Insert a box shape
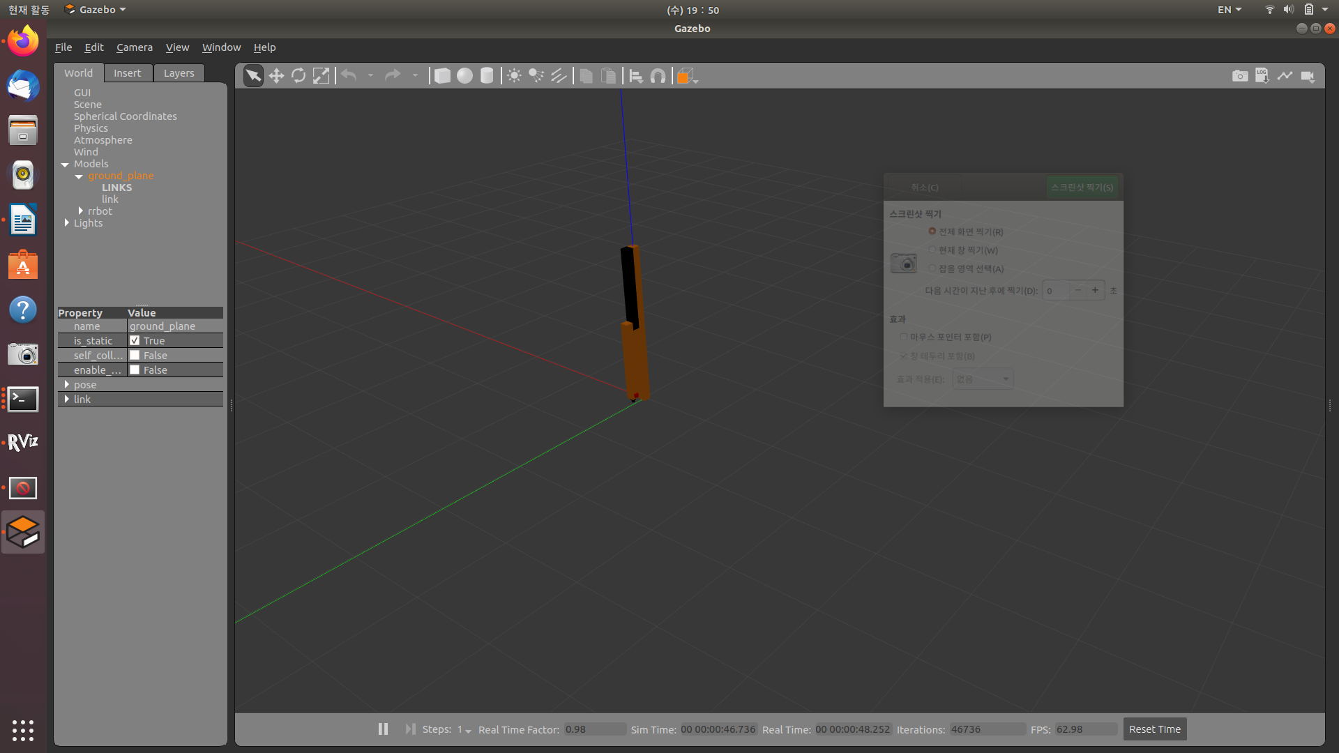This screenshot has width=1339, height=753. (x=442, y=76)
